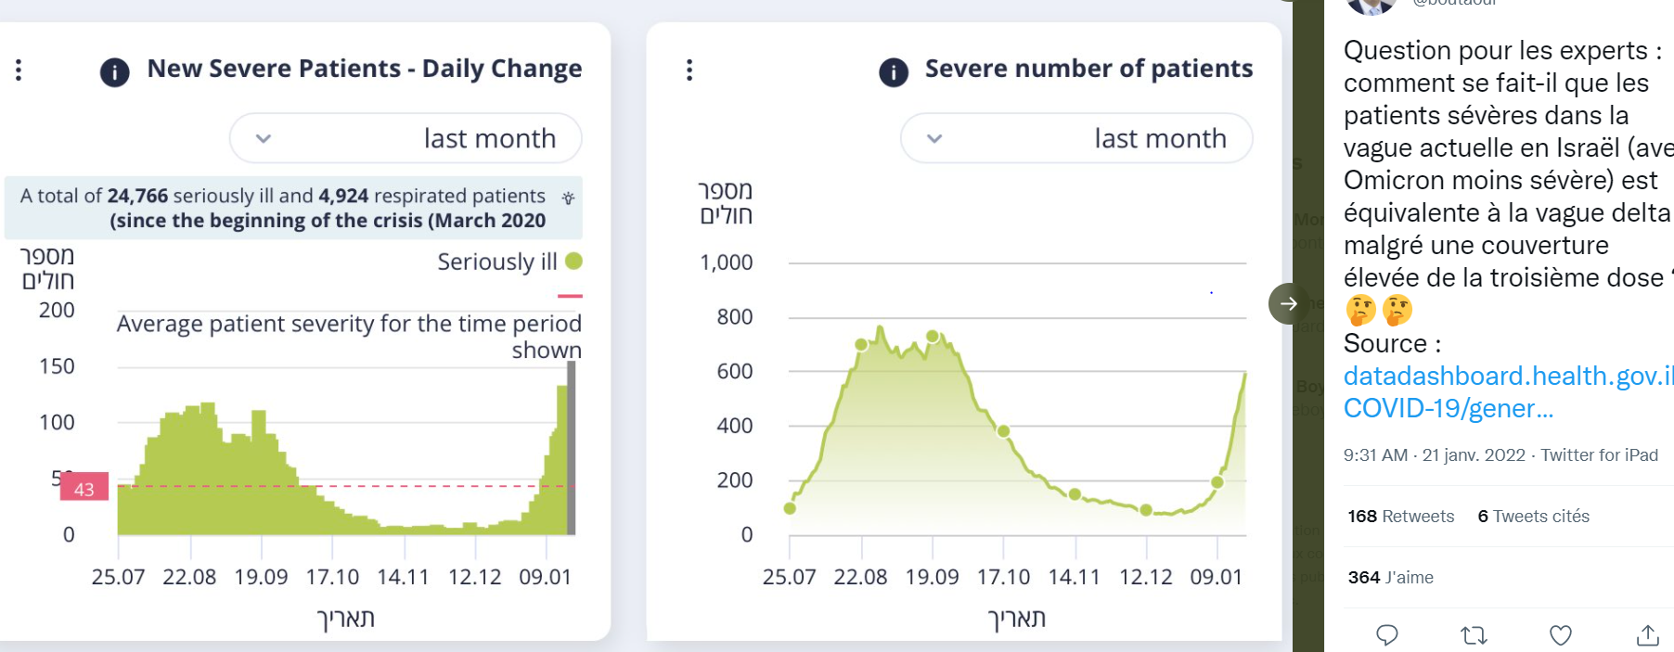Click the retweet icon under the tweet
The image size is (1674, 652).
coord(1474,635)
